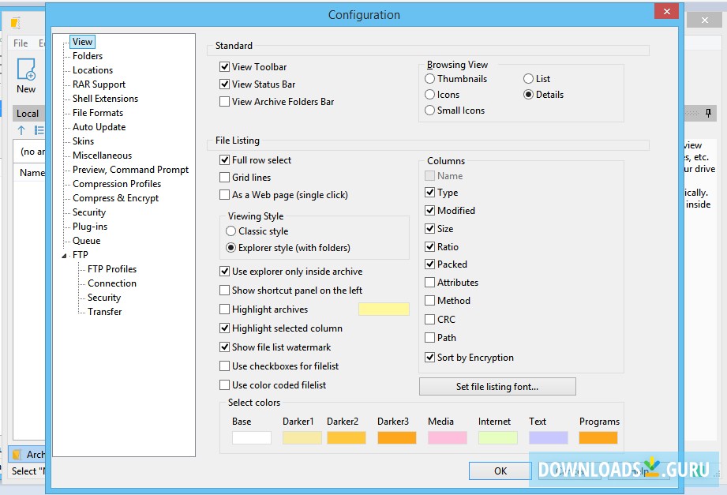Open the Locations settings page
The height and width of the screenshot is (495, 727).
click(92, 70)
